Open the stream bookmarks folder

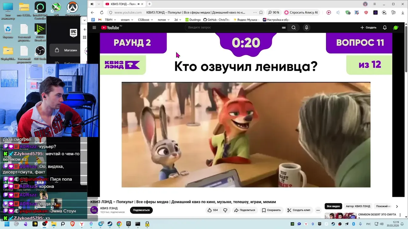click(127, 20)
